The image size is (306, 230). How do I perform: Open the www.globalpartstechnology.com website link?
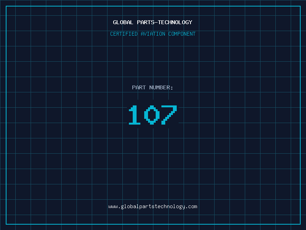(153, 207)
